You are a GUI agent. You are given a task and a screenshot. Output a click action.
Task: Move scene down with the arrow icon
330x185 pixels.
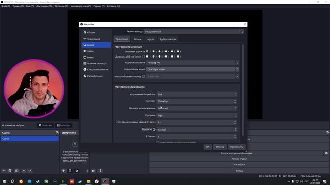[30, 171]
